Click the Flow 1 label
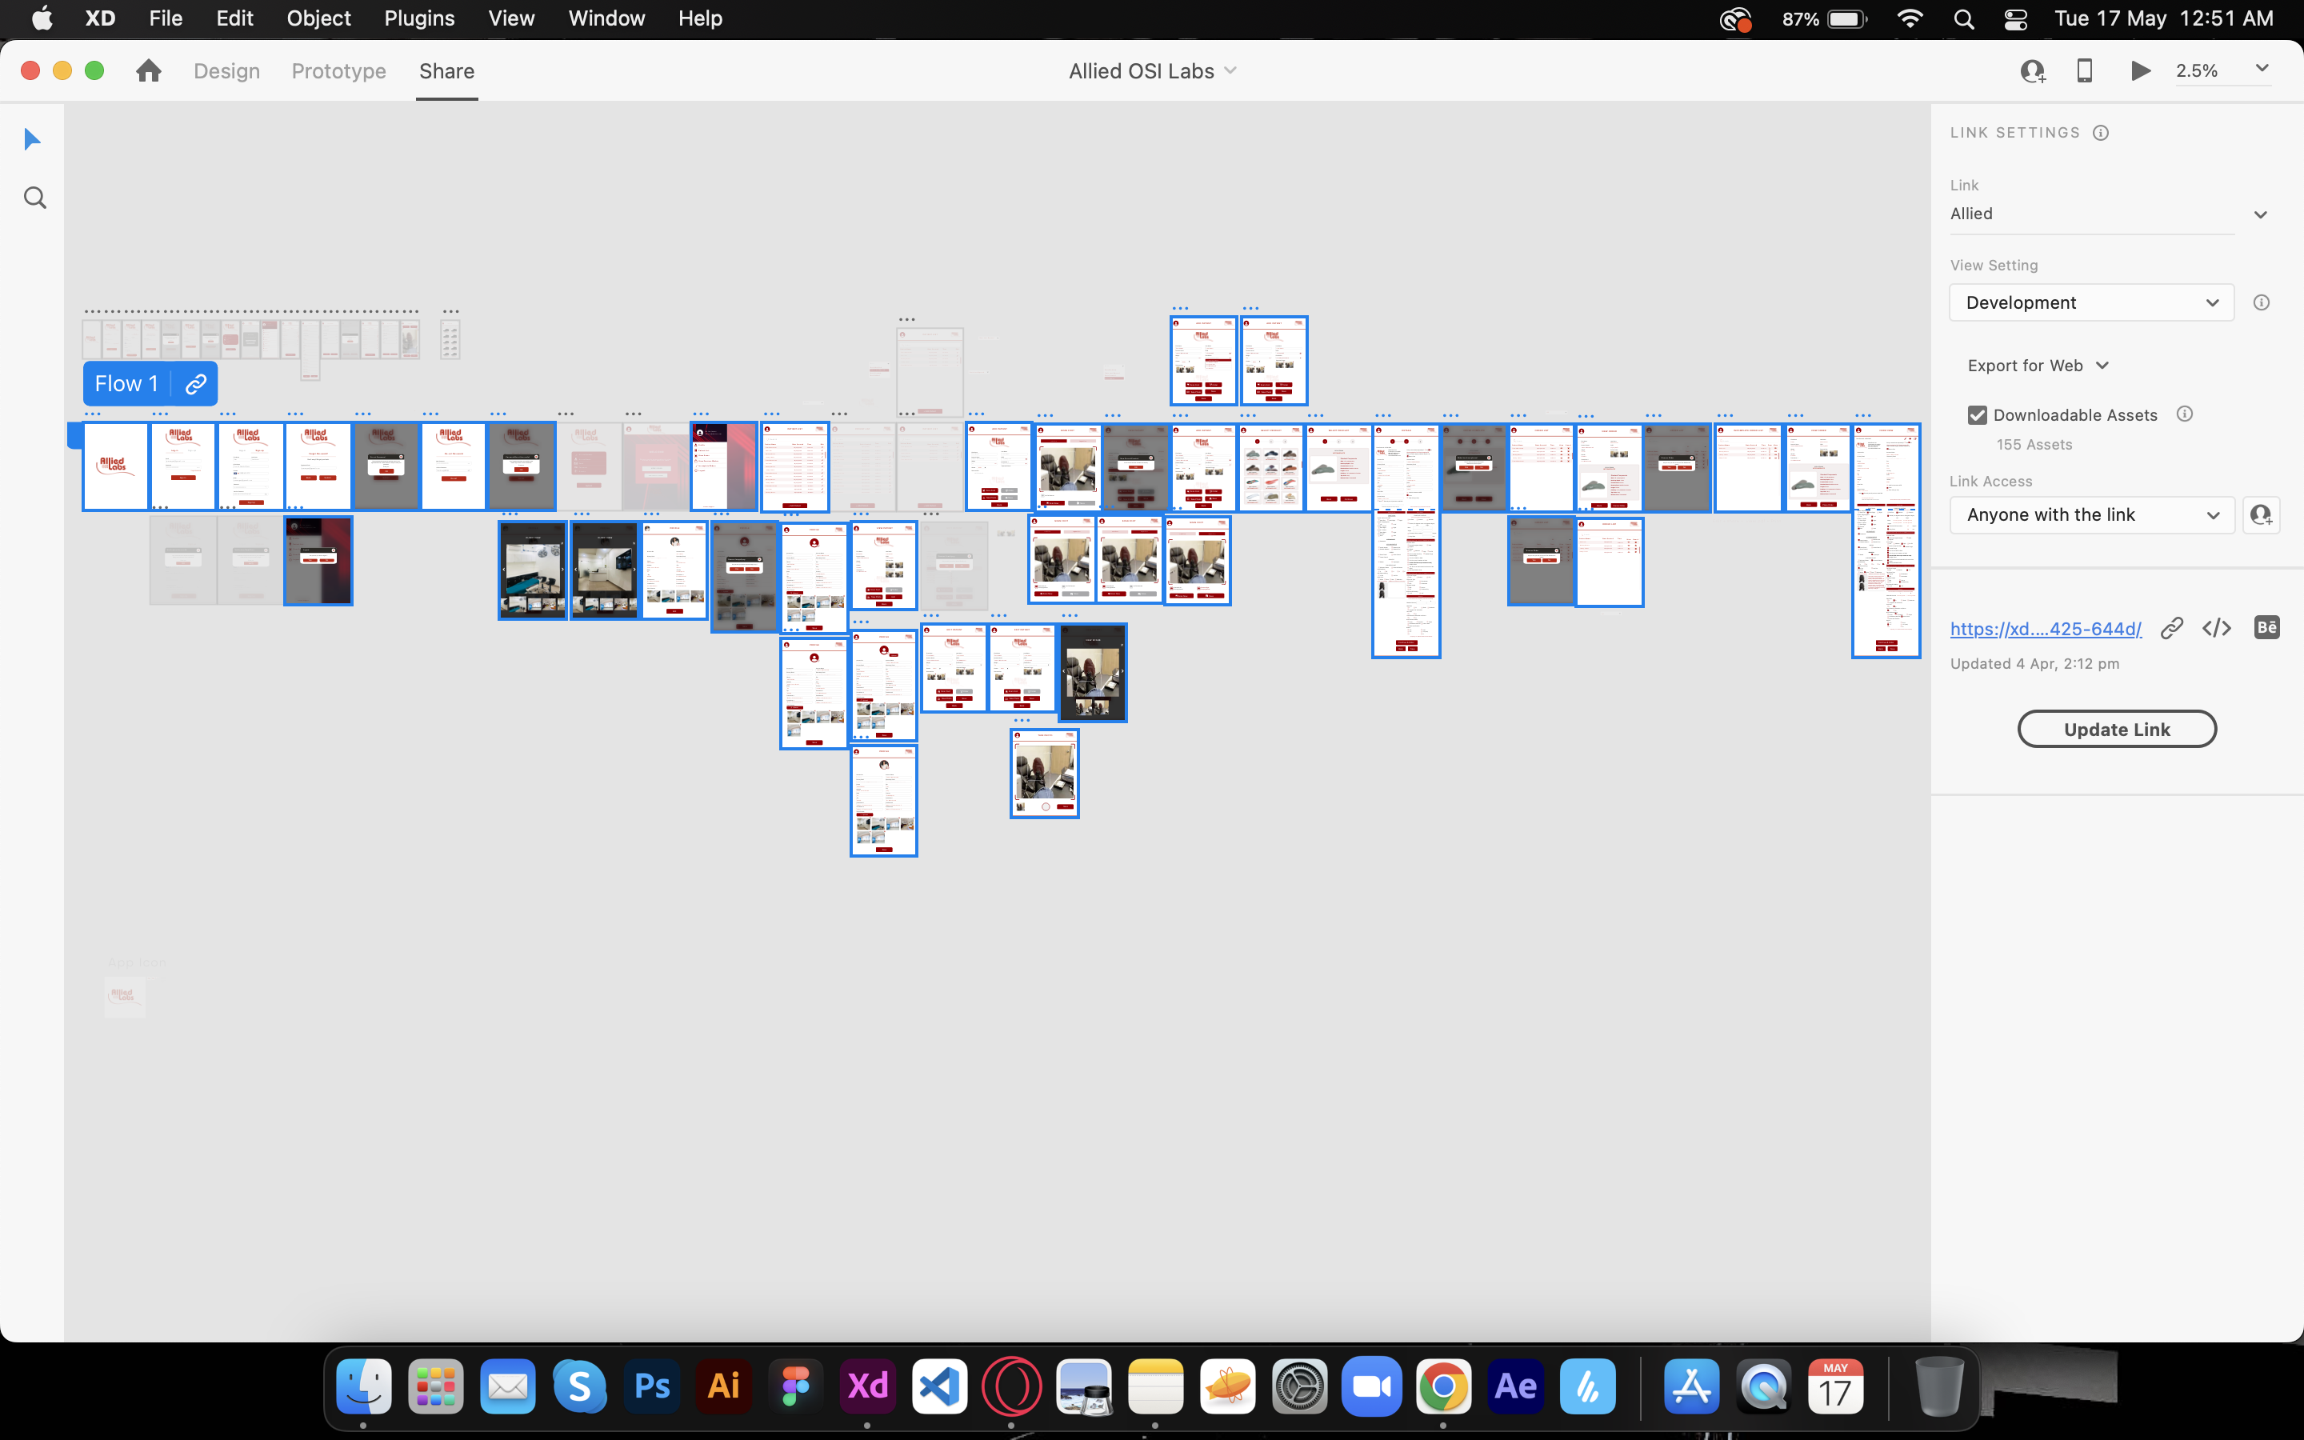This screenshot has height=1440, width=2304. click(x=126, y=384)
